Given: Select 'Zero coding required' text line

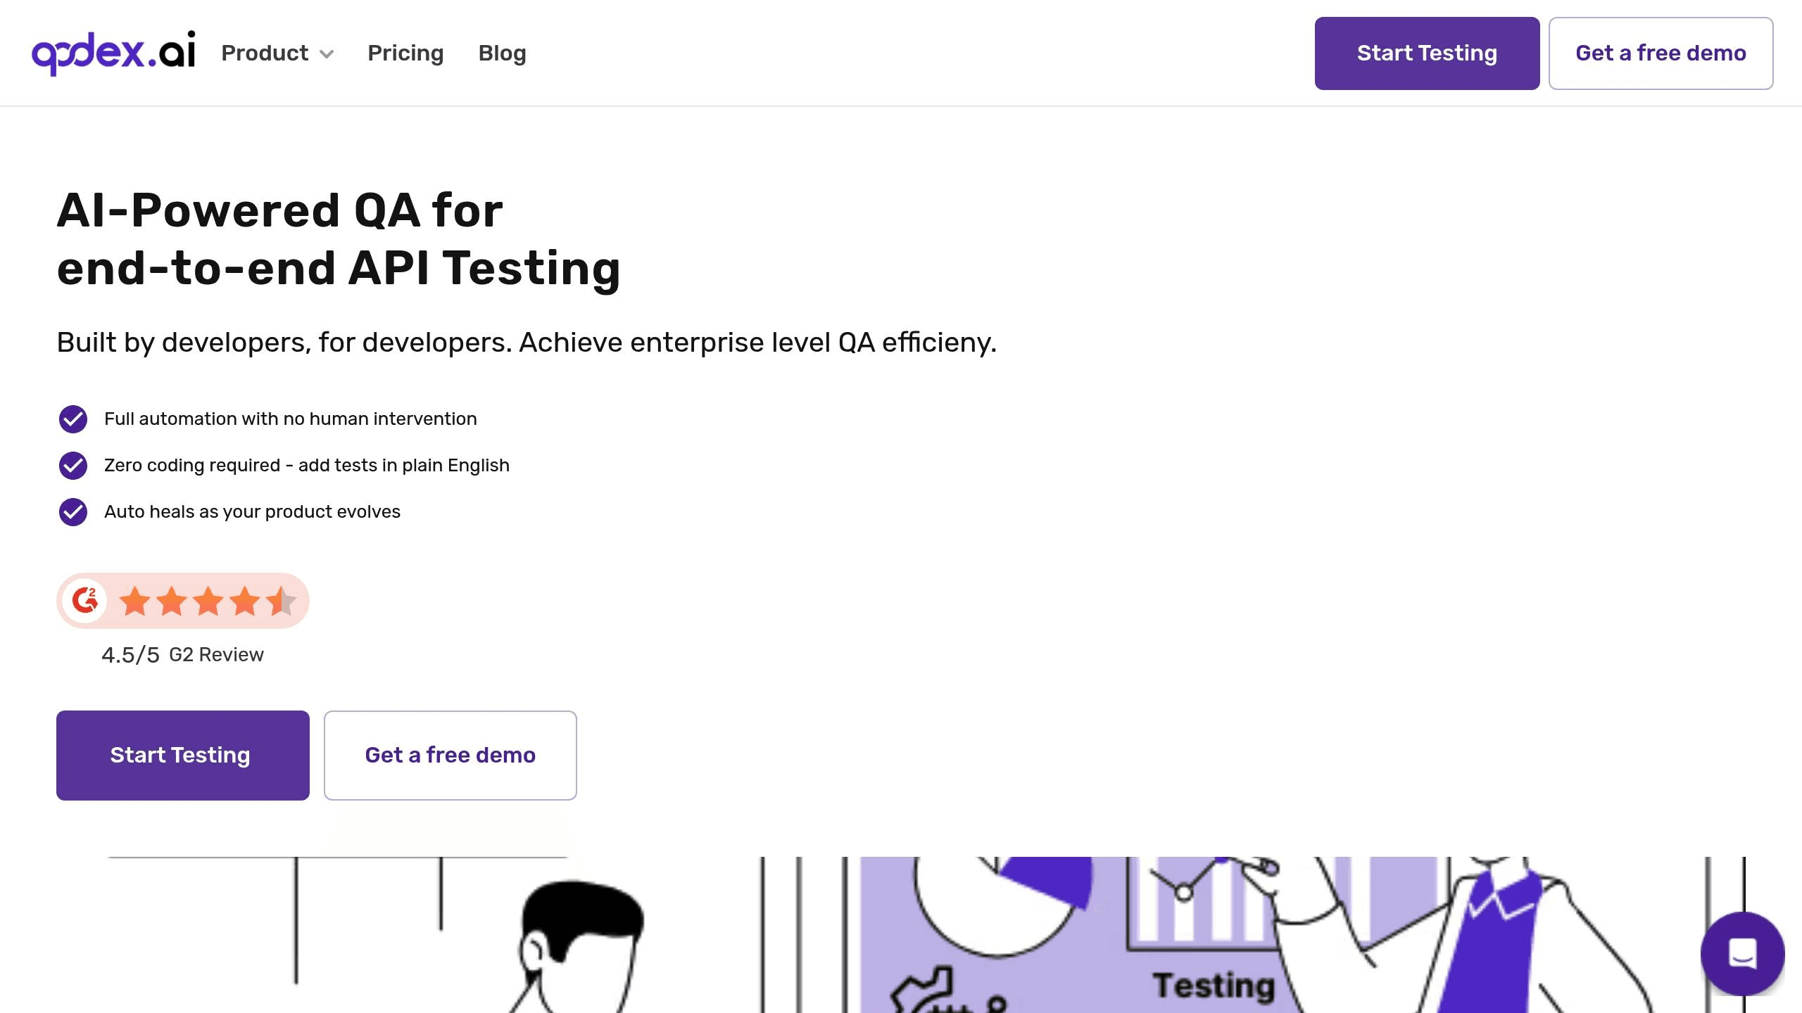Looking at the screenshot, I should tap(307, 466).
